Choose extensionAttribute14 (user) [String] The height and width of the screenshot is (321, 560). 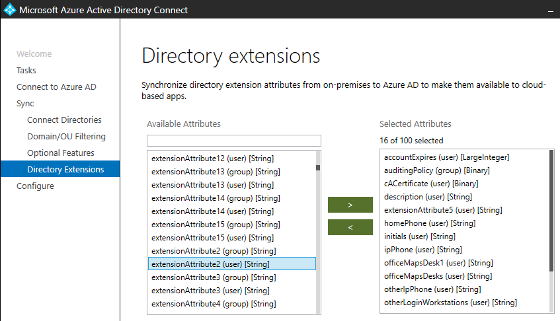coord(232,211)
